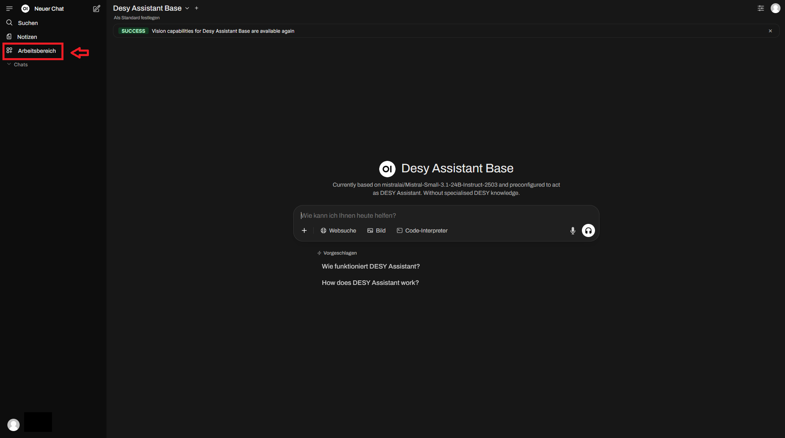The image size is (785, 438).
Task: Select suggestion How does DESY Assistant work?
Action: (370, 283)
